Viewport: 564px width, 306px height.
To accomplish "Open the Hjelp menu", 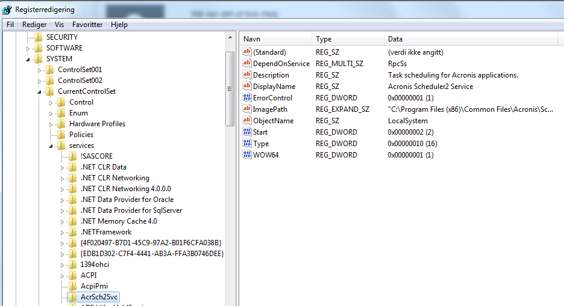I will (x=119, y=25).
